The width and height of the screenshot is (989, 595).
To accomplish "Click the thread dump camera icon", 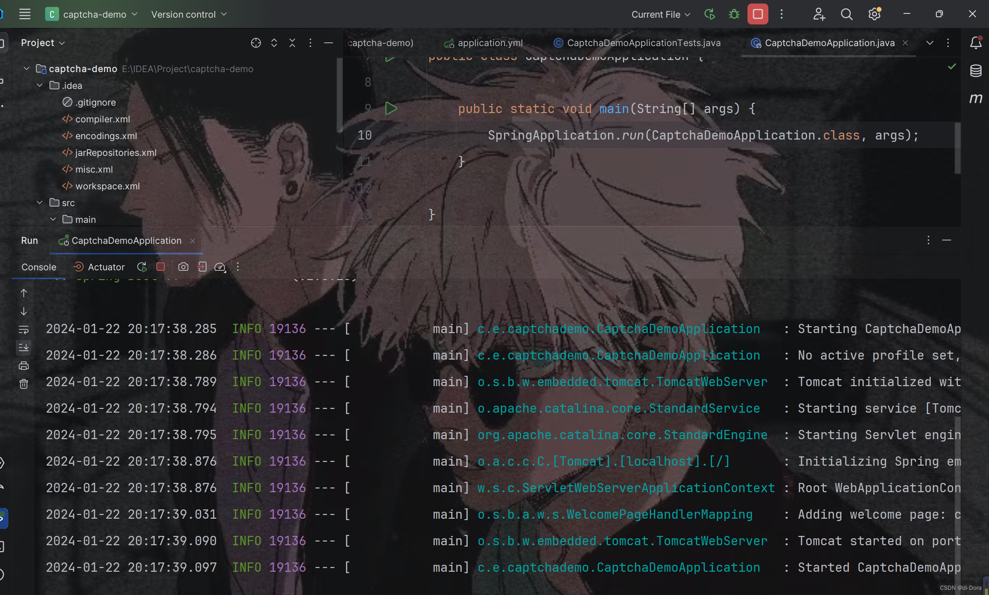I will tap(183, 267).
